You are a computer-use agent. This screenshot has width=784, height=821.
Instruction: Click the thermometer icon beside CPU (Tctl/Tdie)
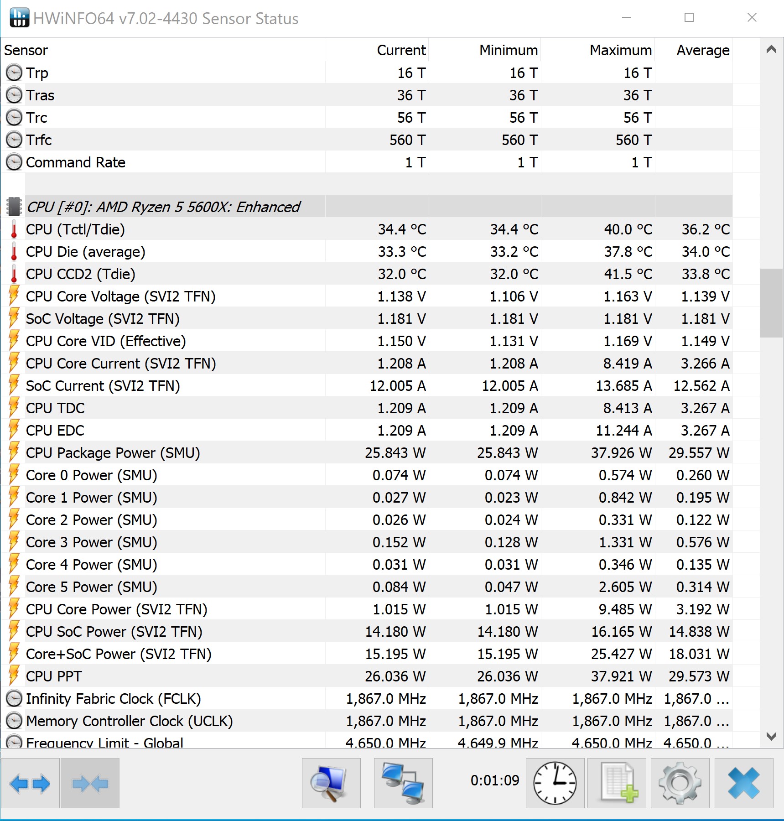(14, 229)
